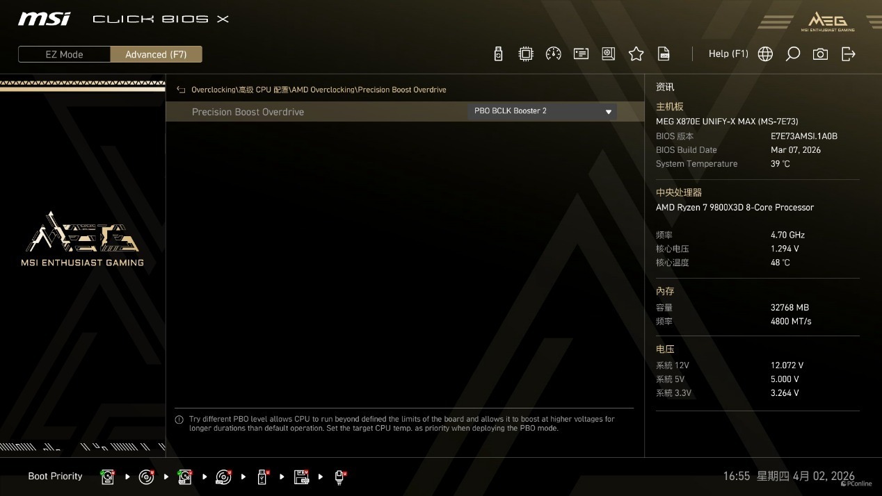
Task: Click the core voltage value 1.294 V
Action: [785, 249]
